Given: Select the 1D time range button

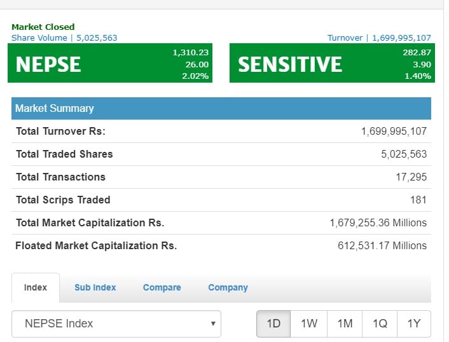Looking at the screenshot, I should click(x=273, y=324).
